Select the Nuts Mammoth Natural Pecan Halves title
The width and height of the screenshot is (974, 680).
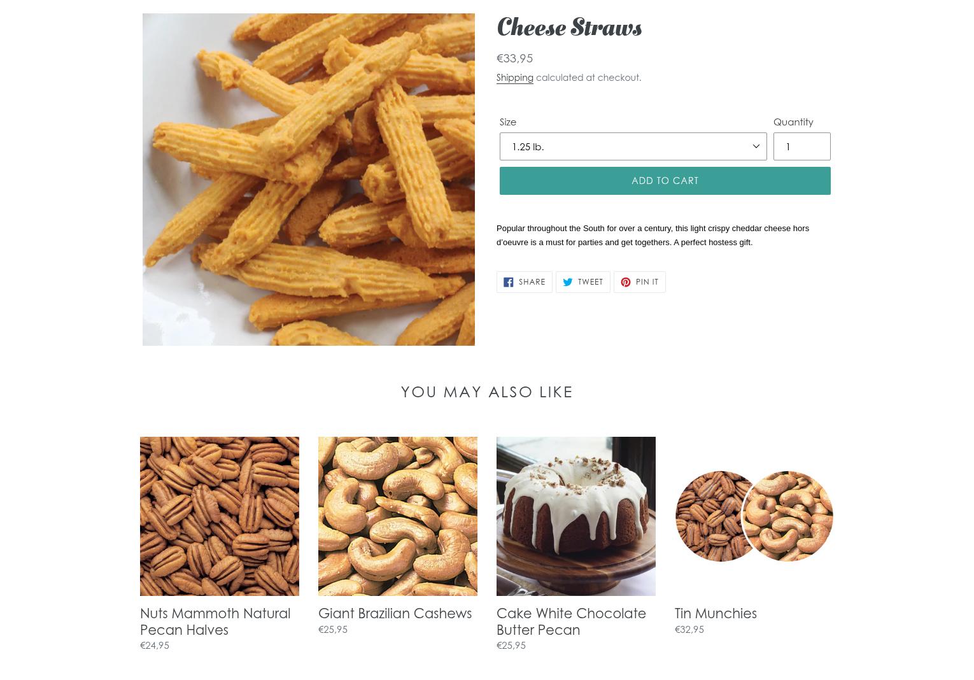coord(215,621)
